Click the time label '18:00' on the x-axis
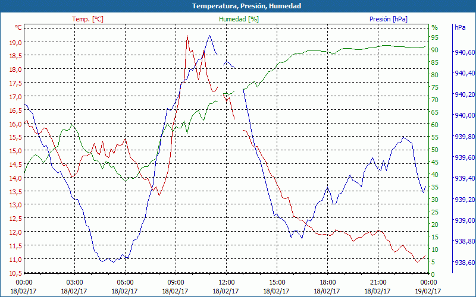The width and height of the screenshot is (476, 297). point(328,282)
